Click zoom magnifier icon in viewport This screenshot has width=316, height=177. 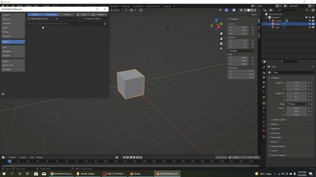click(x=221, y=34)
